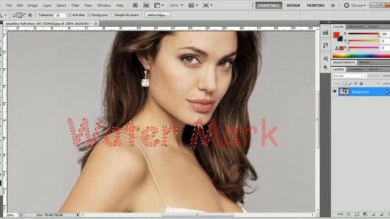The height and width of the screenshot is (219, 390).
Task: Click the dark background color swatch
Action: click(x=341, y=39)
